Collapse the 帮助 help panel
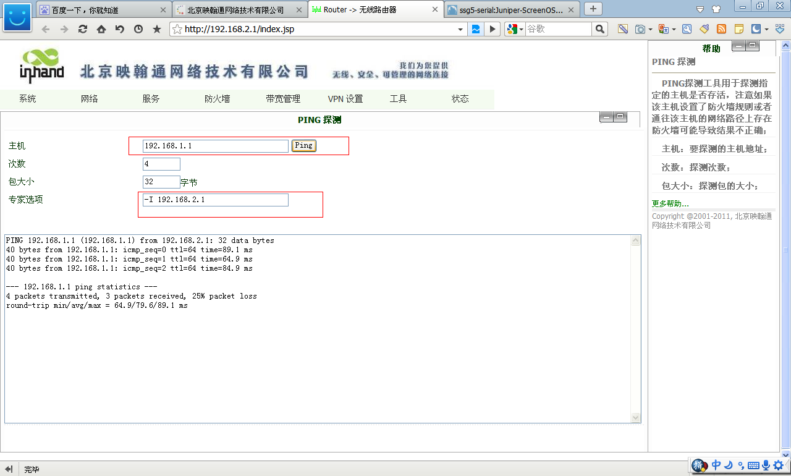 [739, 46]
